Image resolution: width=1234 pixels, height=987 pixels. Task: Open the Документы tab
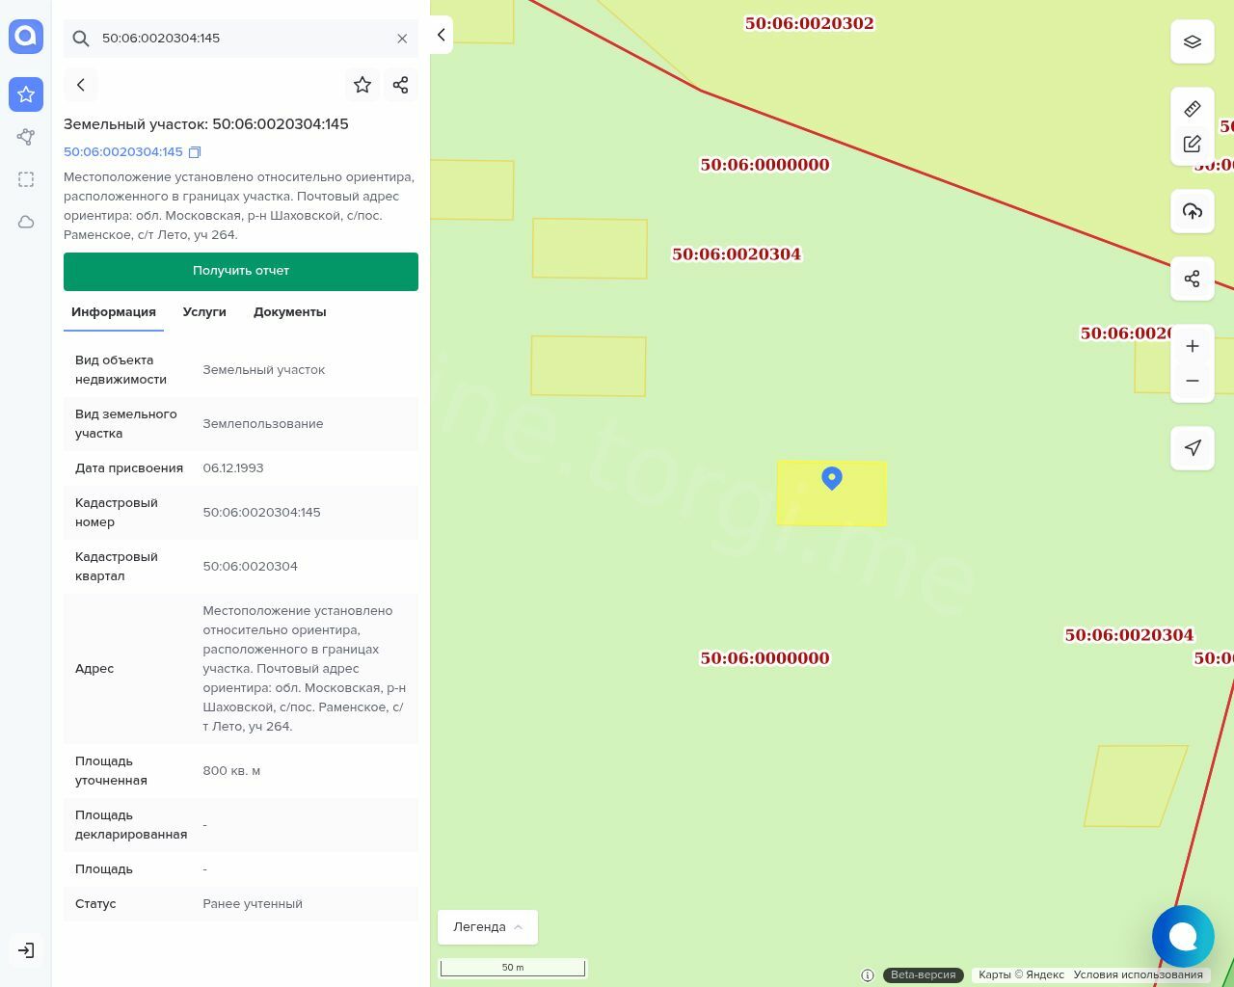coord(289,312)
